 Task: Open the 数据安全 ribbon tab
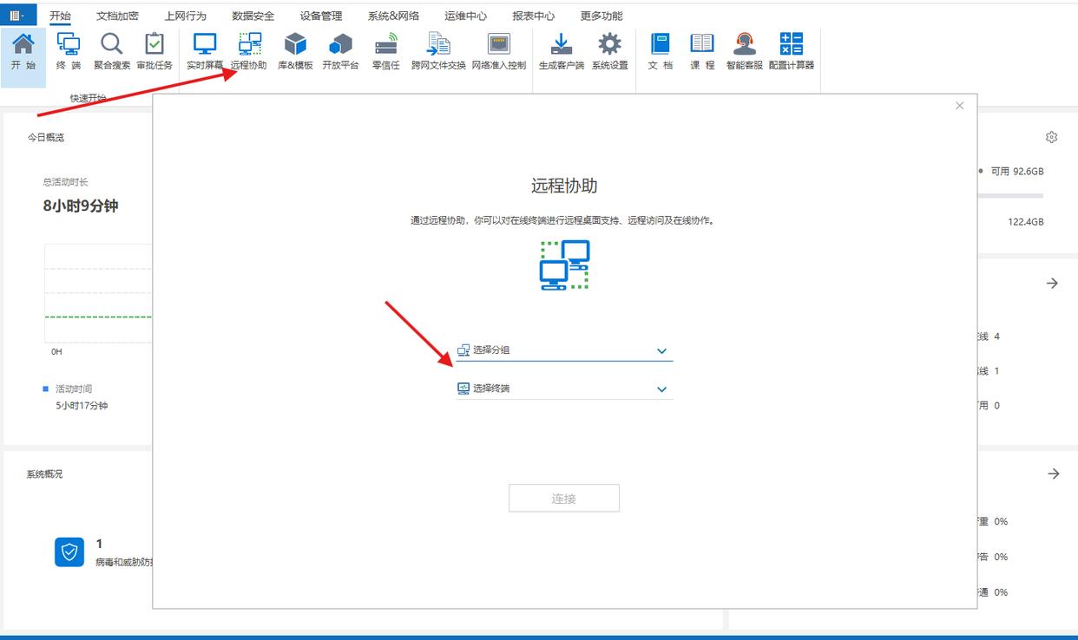click(x=253, y=16)
